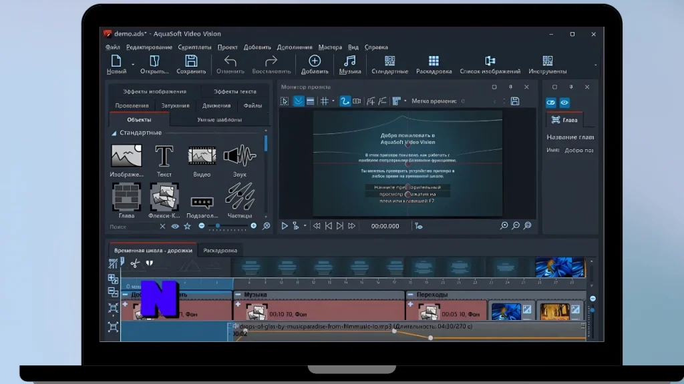Select the Звук object icon

click(x=240, y=156)
